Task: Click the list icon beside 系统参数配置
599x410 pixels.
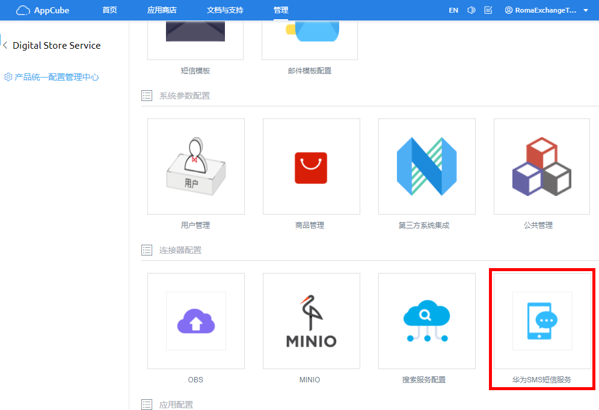Action: point(147,96)
